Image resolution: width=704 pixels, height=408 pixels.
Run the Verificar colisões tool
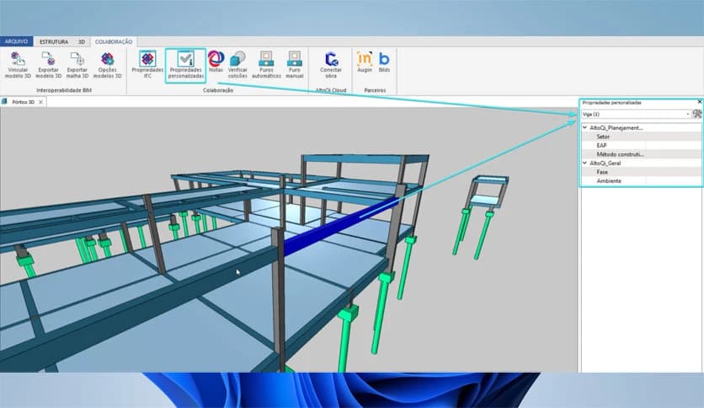pyautogui.click(x=237, y=65)
